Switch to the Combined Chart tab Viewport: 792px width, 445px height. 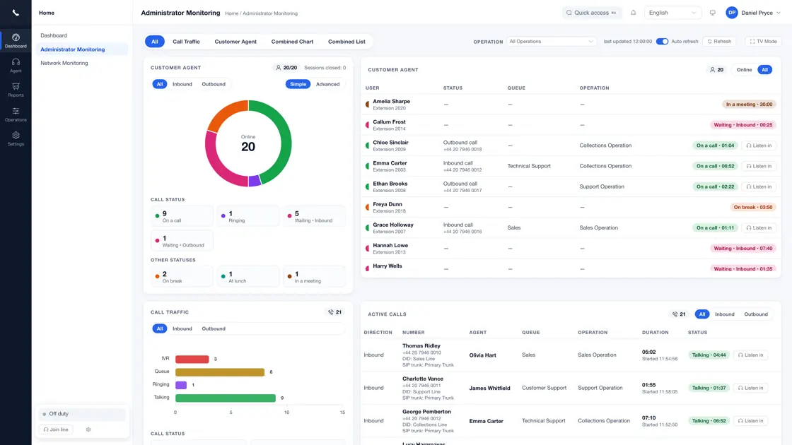point(292,42)
